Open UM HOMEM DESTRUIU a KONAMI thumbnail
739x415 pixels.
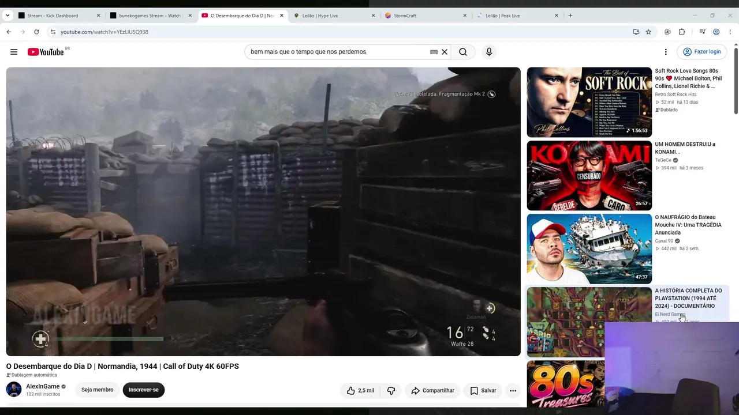[x=589, y=175]
